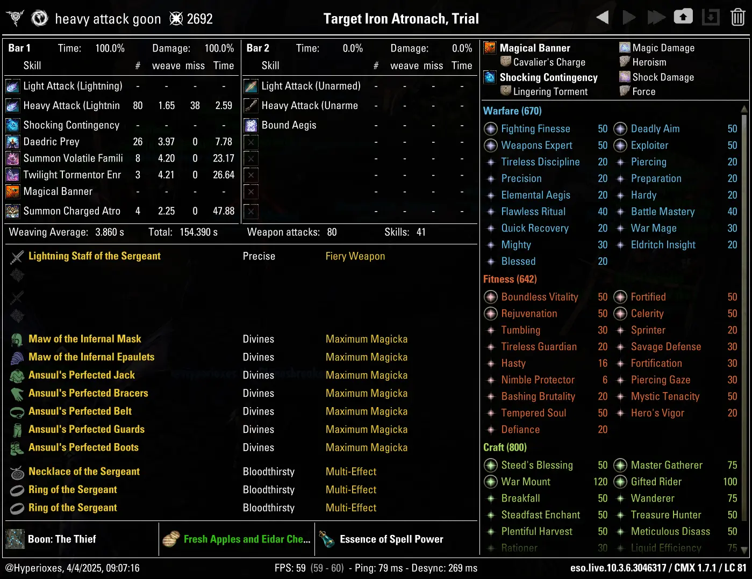The width and height of the screenshot is (752, 579).
Task: Click the Heroism buff icon
Action: [x=625, y=62]
